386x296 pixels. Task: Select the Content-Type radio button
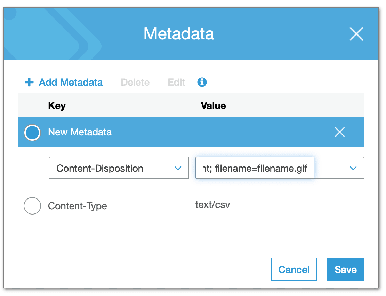click(32, 206)
